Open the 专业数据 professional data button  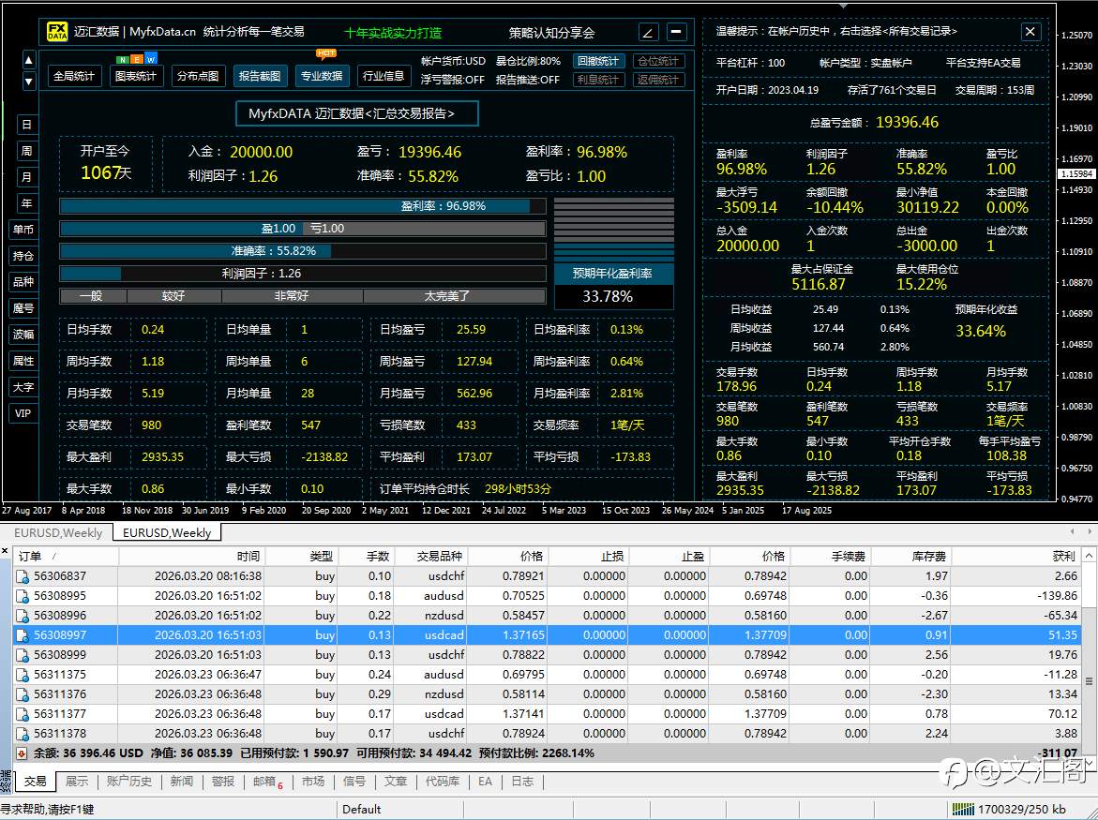322,76
